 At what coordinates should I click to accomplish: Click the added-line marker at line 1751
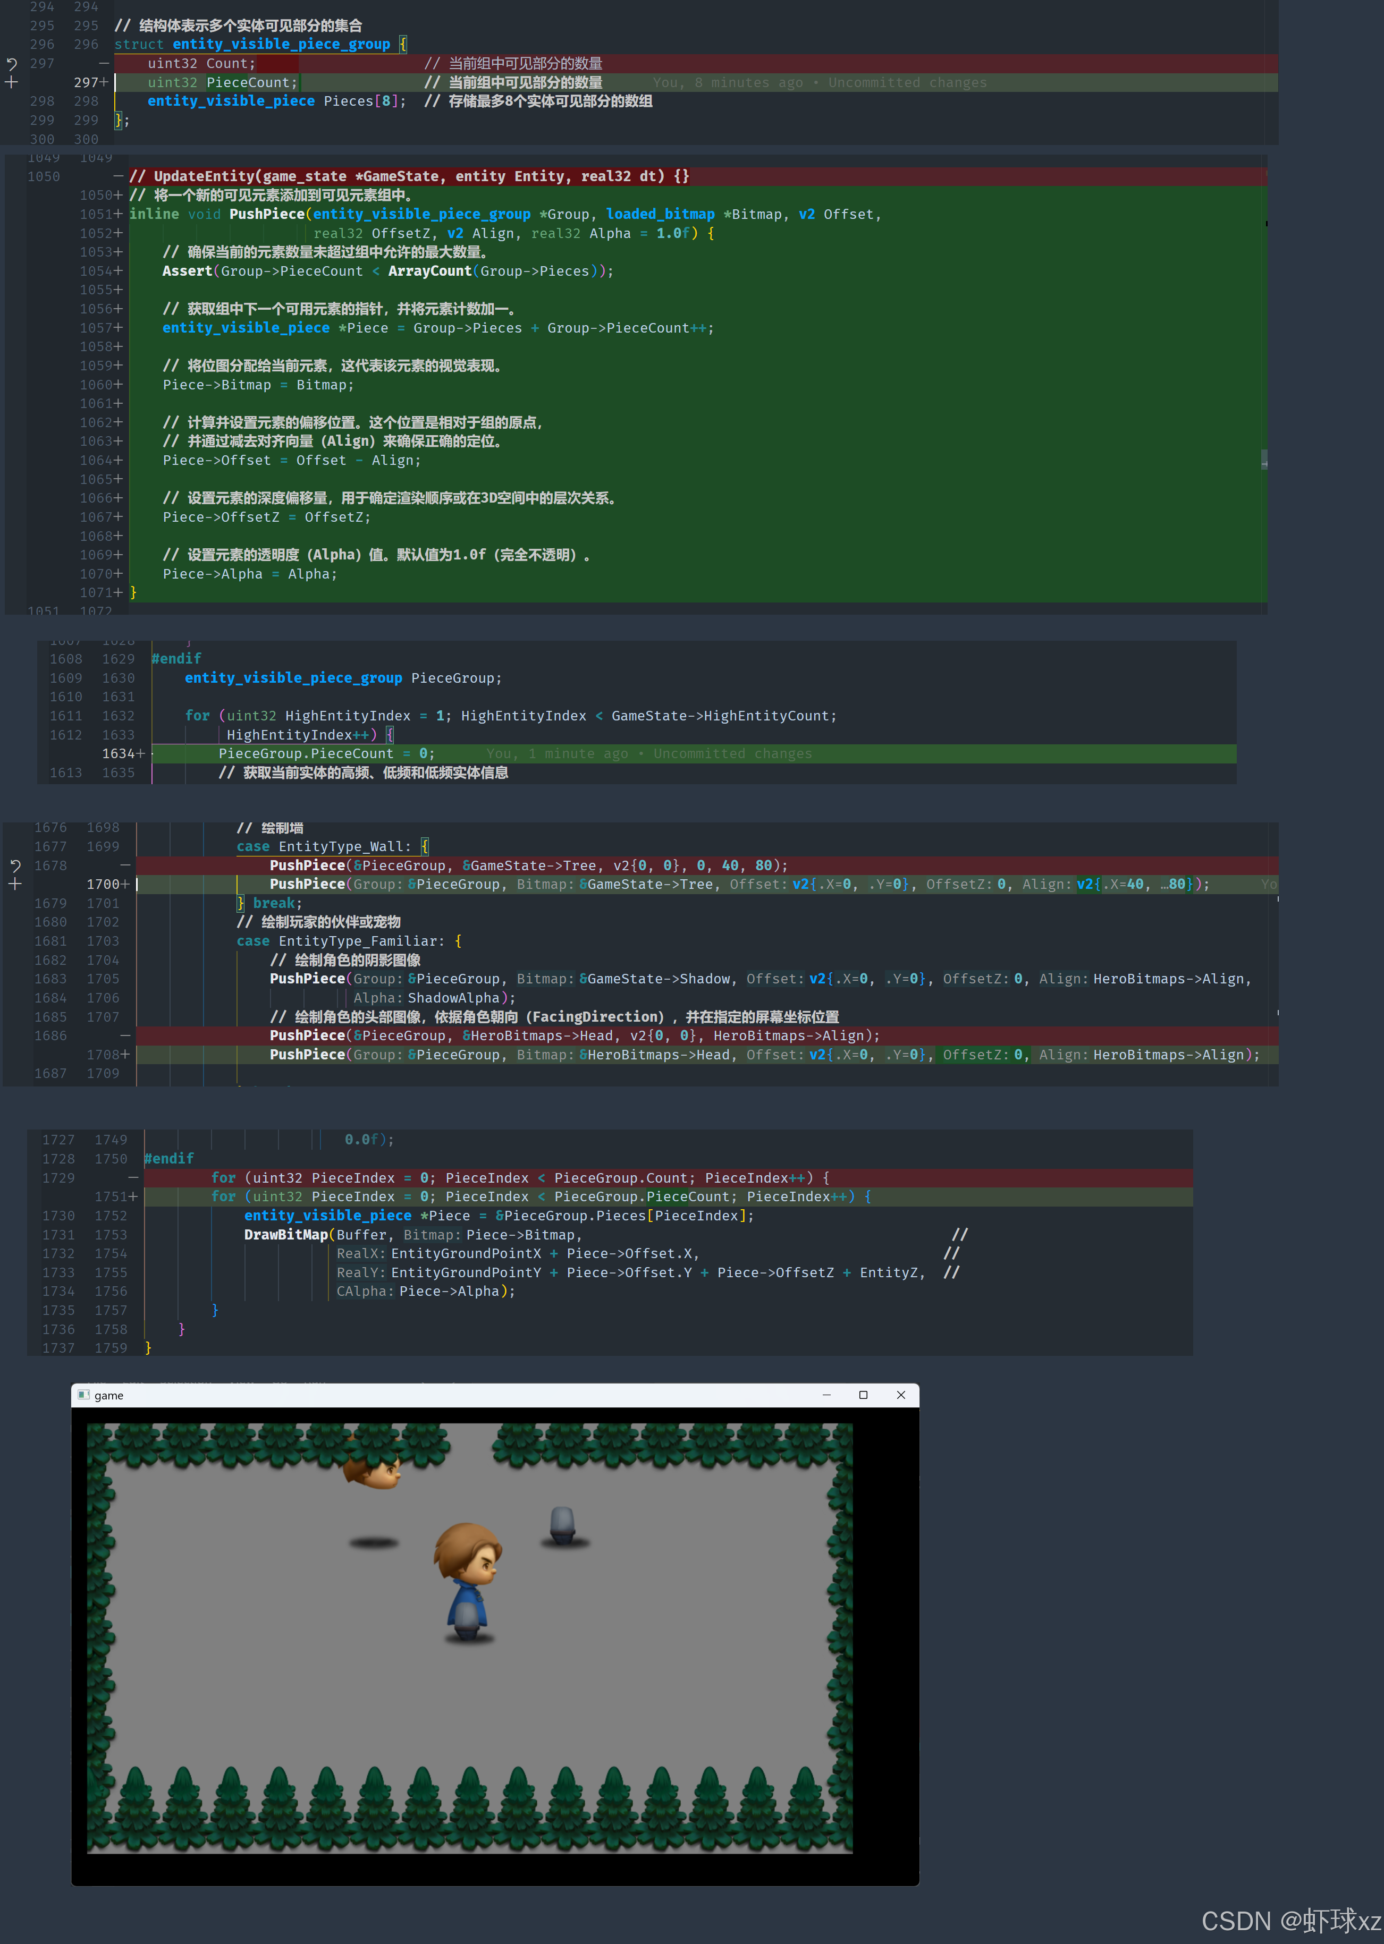(x=133, y=1197)
